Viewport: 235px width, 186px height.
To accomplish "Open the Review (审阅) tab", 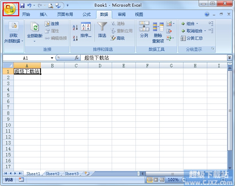I will click(122, 15).
